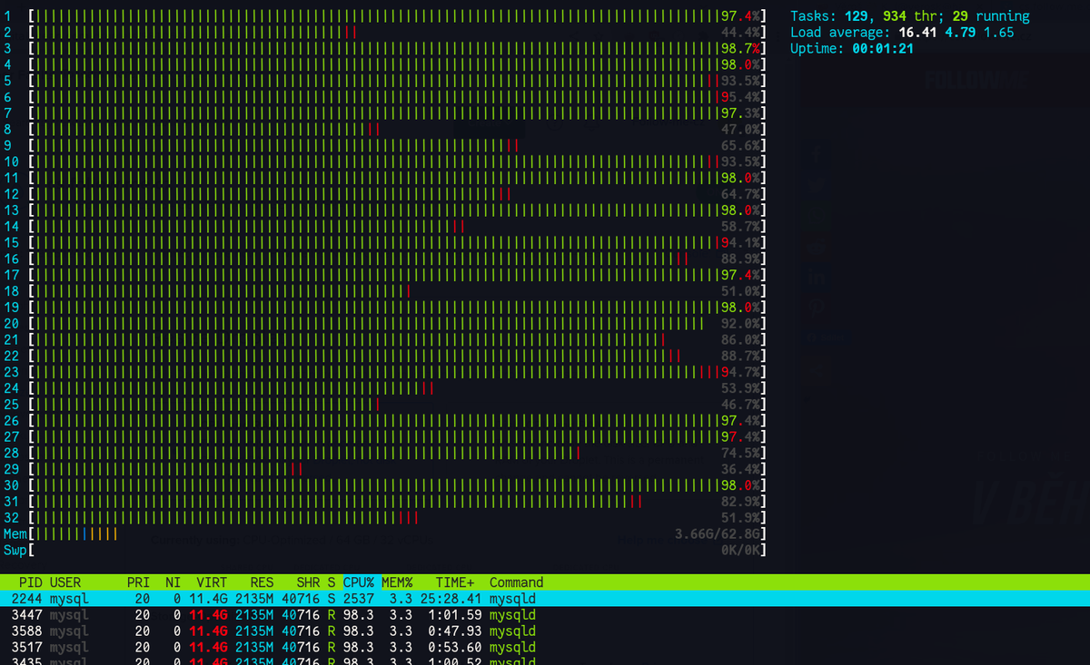
Task: Sort by the NI column header
Action: click(x=173, y=582)
